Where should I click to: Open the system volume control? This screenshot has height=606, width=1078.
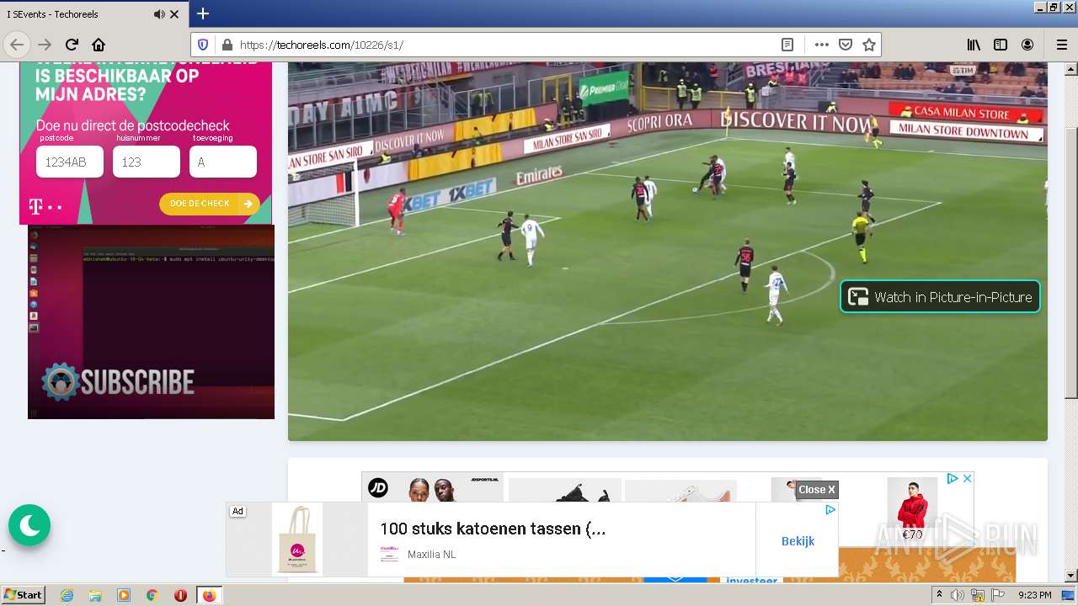pyautogui.click(x=958, y=595)
